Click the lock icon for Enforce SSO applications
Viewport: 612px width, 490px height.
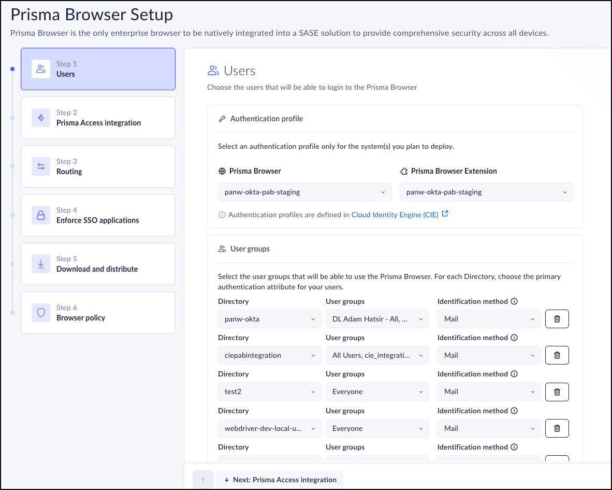pos(41,215)
